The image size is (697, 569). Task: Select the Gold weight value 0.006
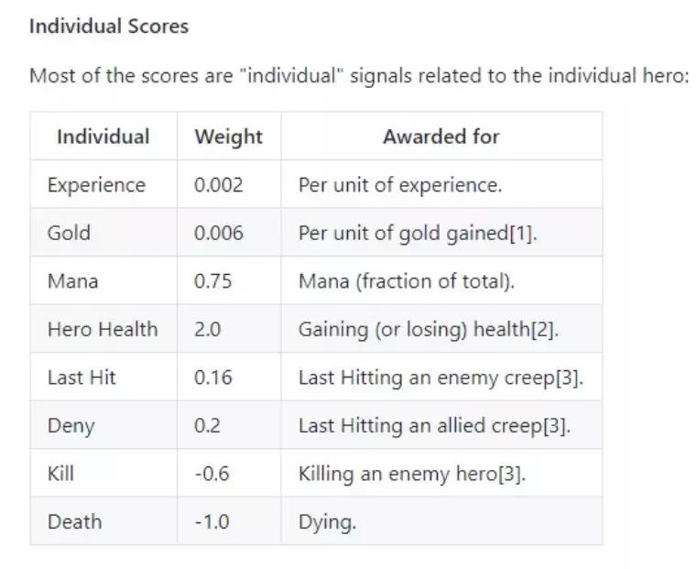(219, 233)
